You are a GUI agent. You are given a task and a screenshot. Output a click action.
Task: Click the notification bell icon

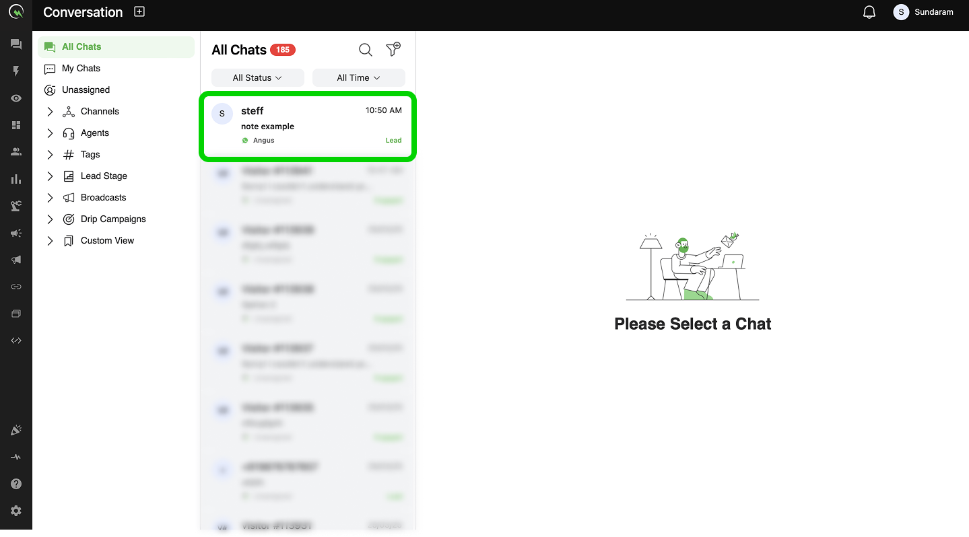click(x=869, y=12)
